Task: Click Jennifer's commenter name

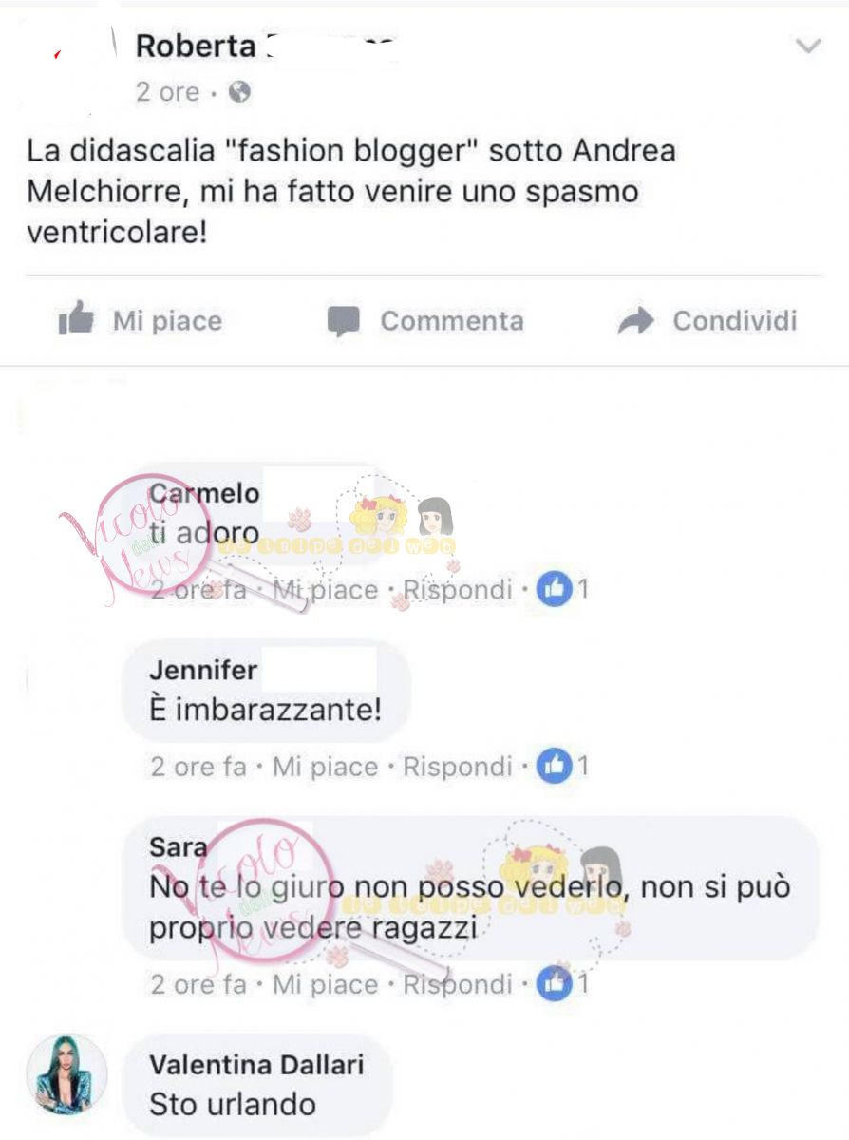Action: [x=203, y=670]
